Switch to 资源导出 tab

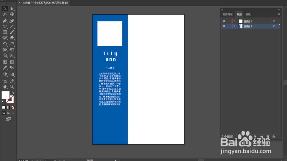[x=228, y=14]
